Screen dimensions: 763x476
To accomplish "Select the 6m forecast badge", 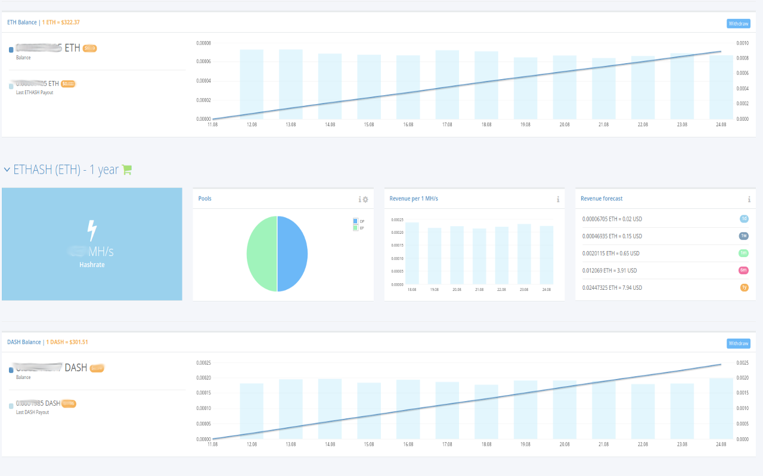I will [x=744, y=270].
